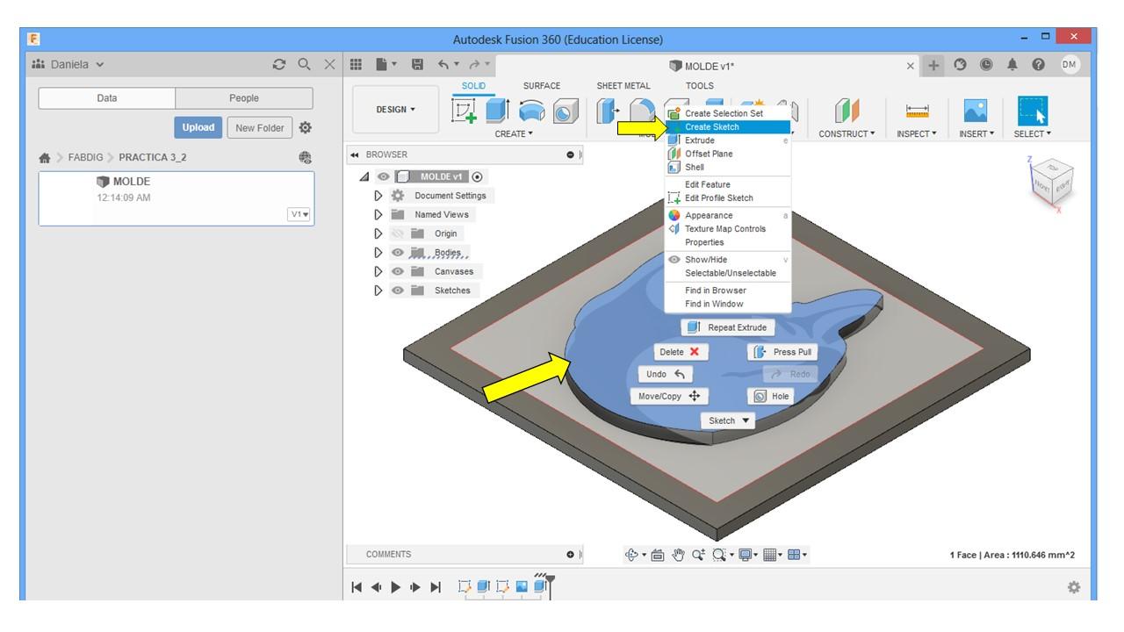Expand the Bodies folder
Image resolution: width=1124 pixels, height=632 pixels.
378,253
